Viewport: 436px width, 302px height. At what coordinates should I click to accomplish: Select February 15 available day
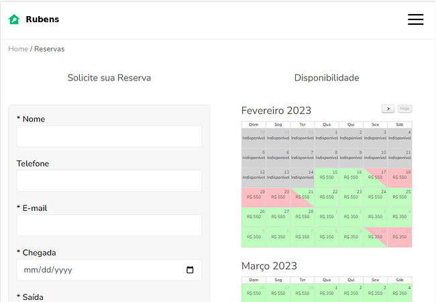[327, 178]
